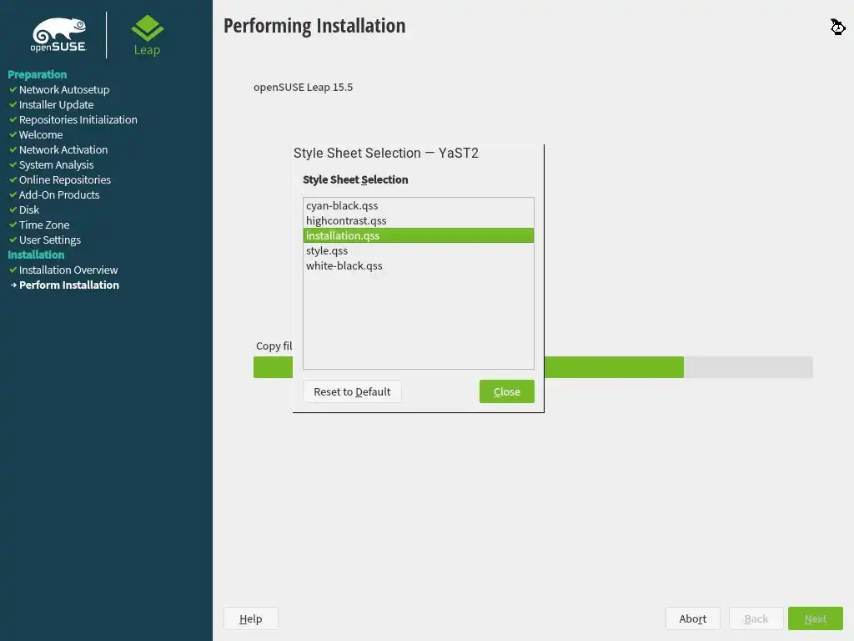Click checkmark icon beside Welcome
Screen dimensions: 854x641
(x=13, y=134)
